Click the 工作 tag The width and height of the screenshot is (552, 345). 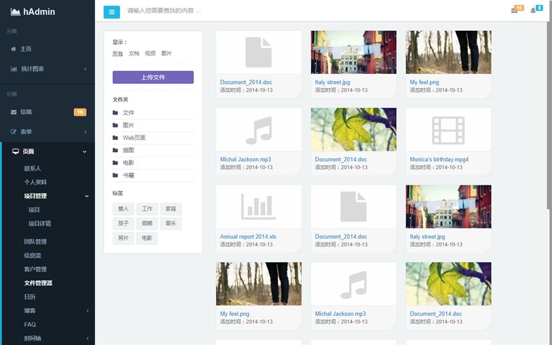tap(147, 209)
